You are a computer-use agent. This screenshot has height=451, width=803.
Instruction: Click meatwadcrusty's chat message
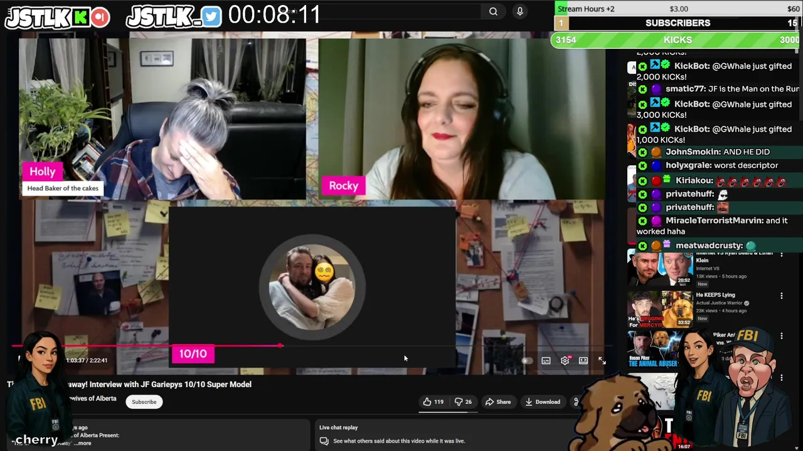tap(720, 246)
